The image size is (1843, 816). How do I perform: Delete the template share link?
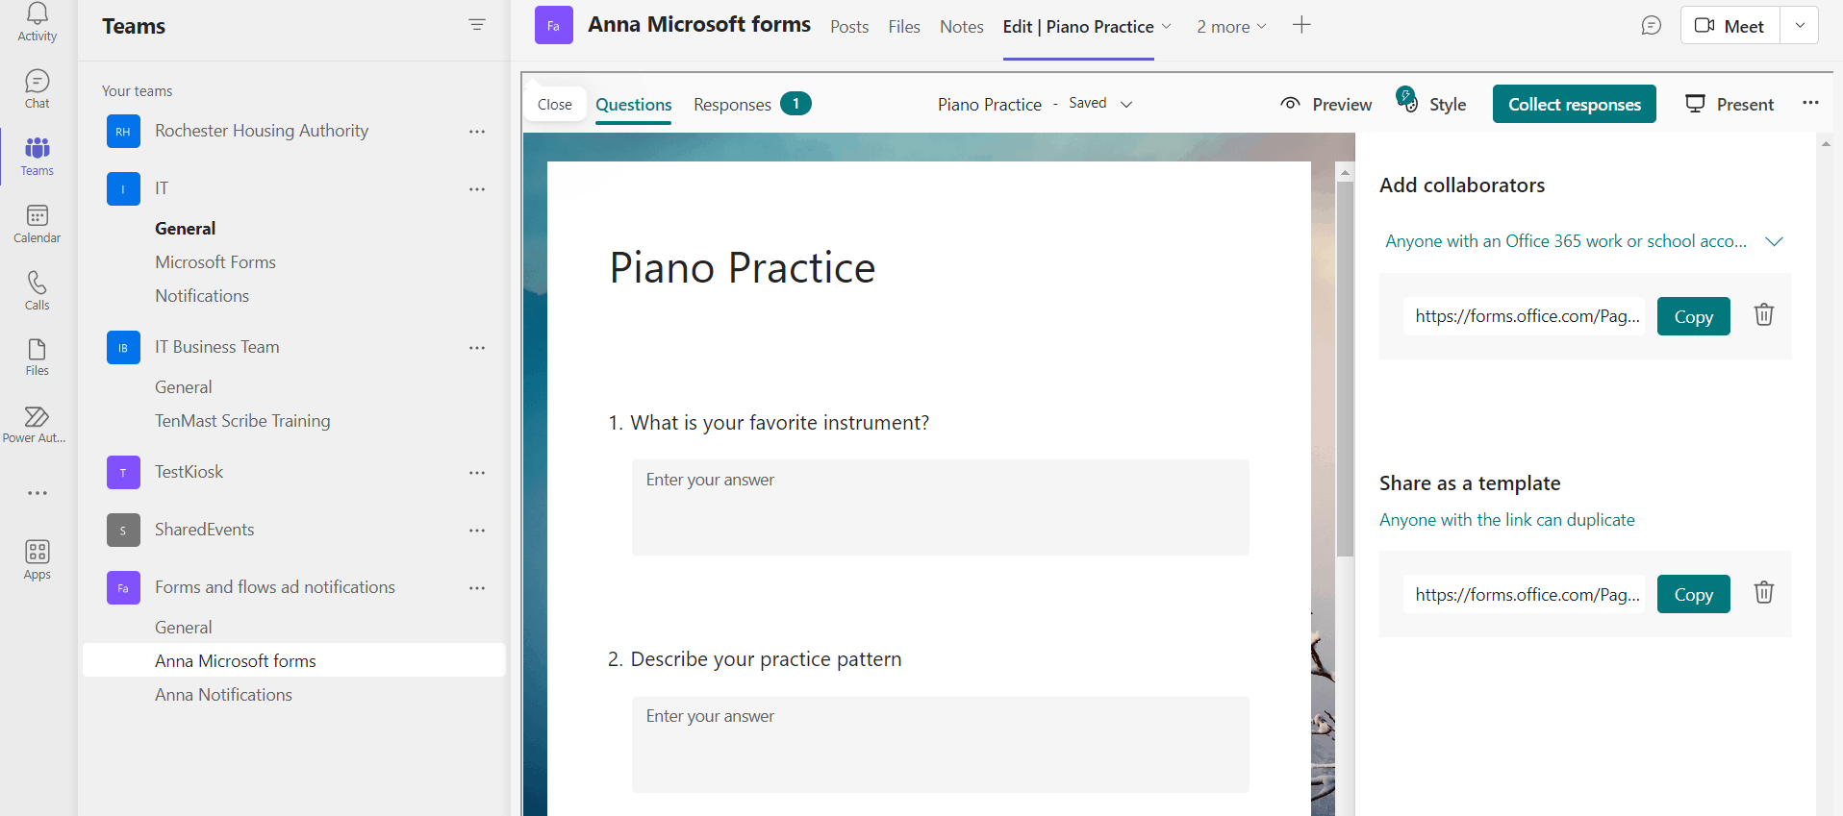point(1764,592)
